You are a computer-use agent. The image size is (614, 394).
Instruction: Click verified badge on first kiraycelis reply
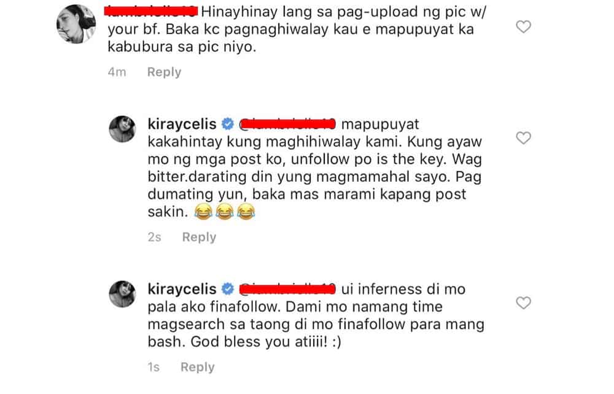228,124
